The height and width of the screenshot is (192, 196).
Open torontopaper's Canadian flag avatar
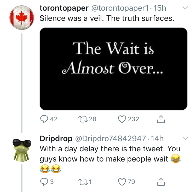point(22,17)
